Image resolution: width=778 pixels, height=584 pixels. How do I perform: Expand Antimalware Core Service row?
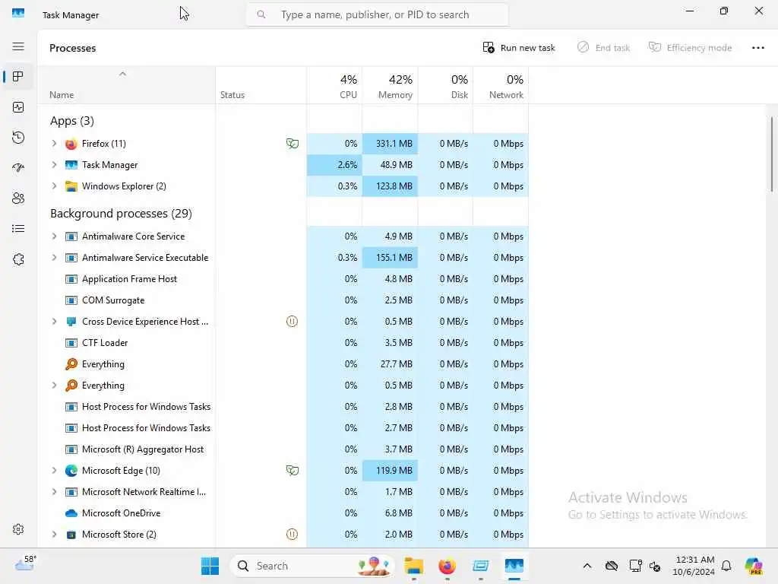[x=54, y=236]
